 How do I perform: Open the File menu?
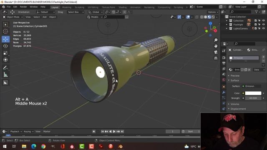[8, 7]
